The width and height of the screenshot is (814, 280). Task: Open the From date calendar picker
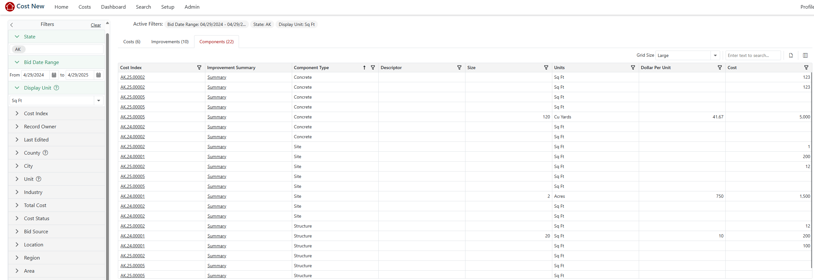point(54,75)
